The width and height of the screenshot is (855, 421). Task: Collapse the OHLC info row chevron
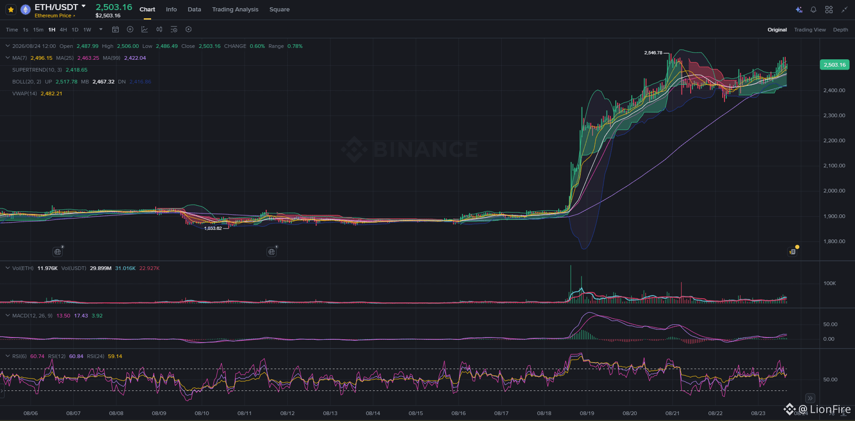[x=7, y=46]
